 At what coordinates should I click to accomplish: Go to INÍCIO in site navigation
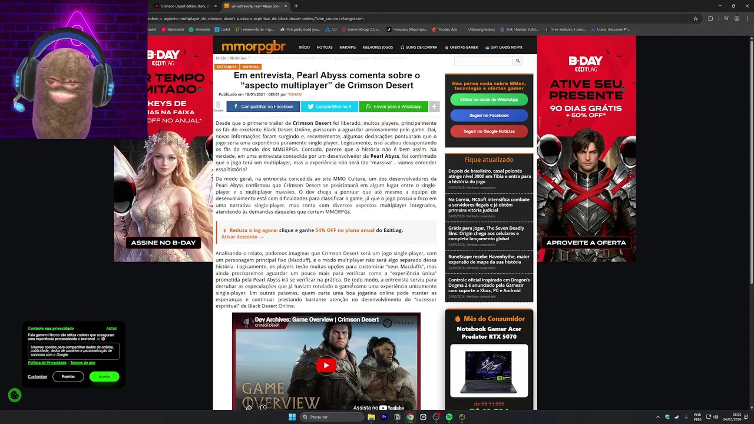304,47
